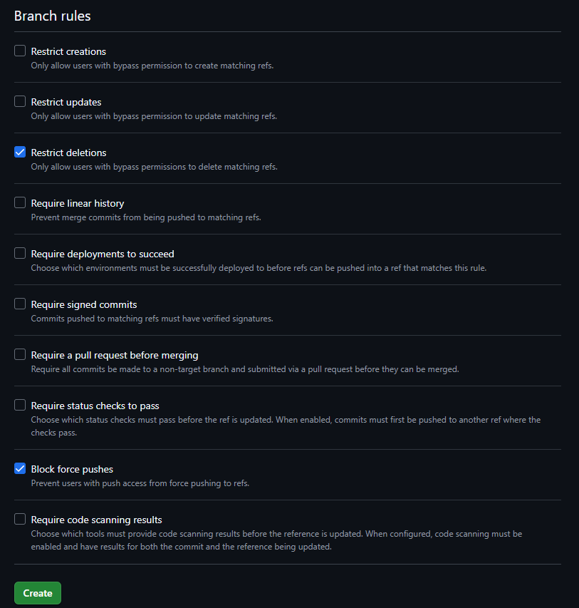Click the Restrict deletions label text

[x=68, y=153]
